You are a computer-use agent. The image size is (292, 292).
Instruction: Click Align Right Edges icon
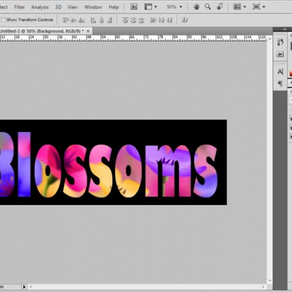(110, 20)
